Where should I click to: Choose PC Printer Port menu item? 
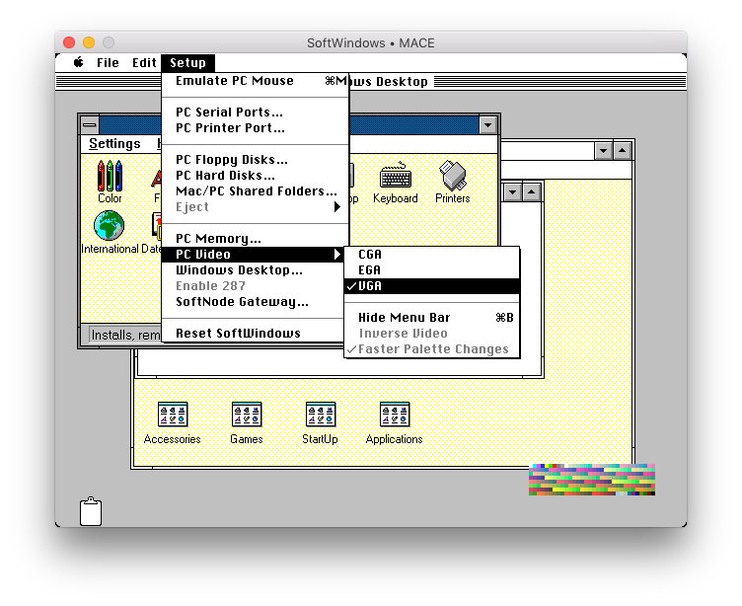[256, 128]
